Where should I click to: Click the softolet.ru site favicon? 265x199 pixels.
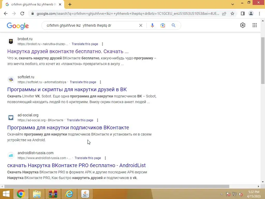tap(11, 79)
